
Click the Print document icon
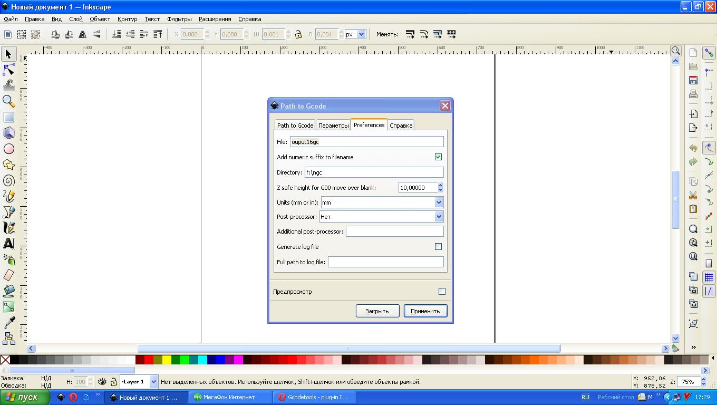[693, 94]
